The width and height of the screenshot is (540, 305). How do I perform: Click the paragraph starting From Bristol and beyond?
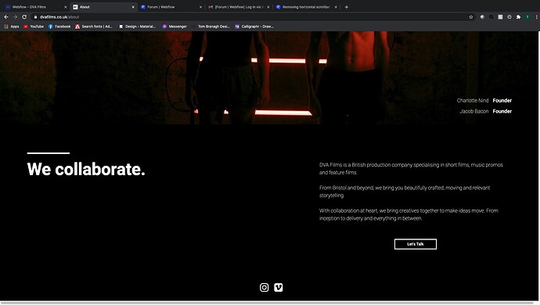[405, 192]
